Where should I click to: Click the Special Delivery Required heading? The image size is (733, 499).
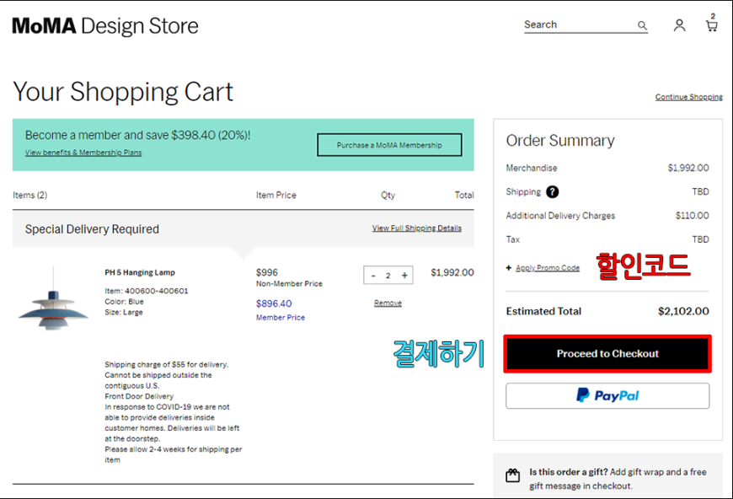click(x=92, y=229)
